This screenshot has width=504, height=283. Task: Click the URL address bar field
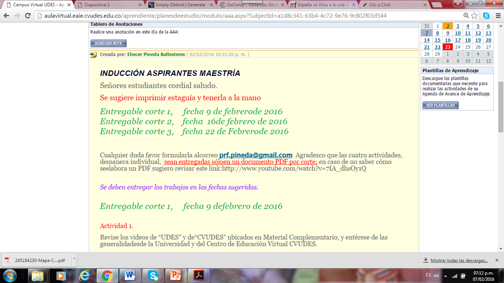248,16
